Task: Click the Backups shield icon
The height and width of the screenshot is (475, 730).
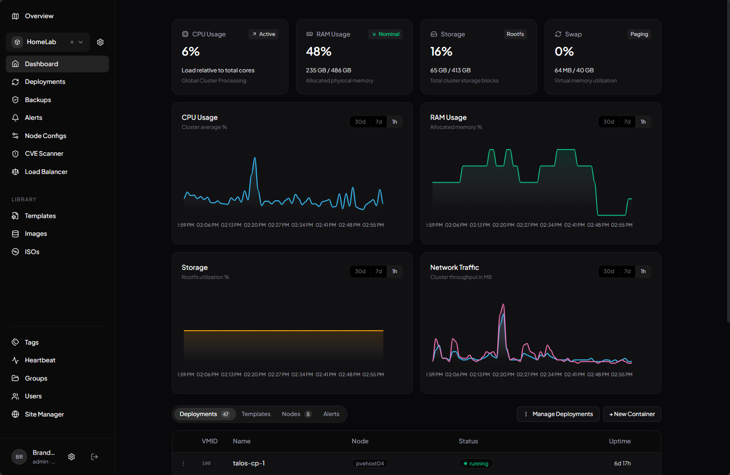Action: pyautogui.click(x=15, y=100)
